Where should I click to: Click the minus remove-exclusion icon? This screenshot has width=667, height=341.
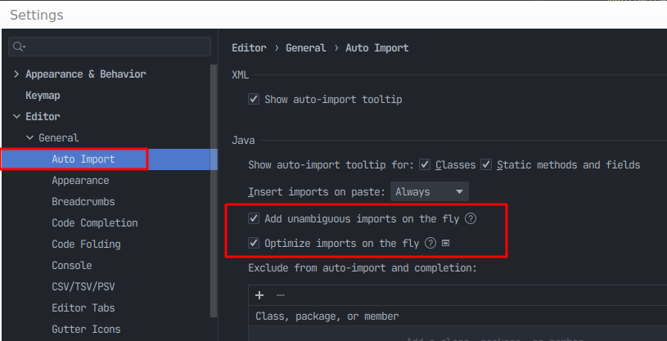(281, 295)
